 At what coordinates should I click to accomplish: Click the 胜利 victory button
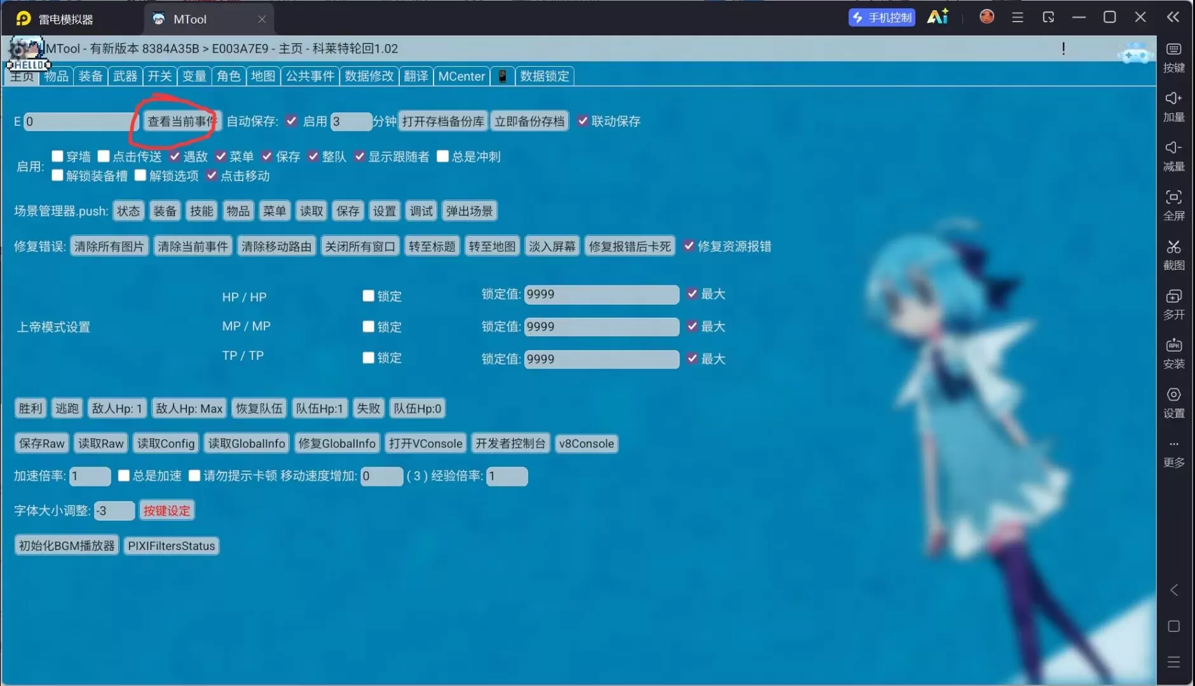click(x=31, y=408)
